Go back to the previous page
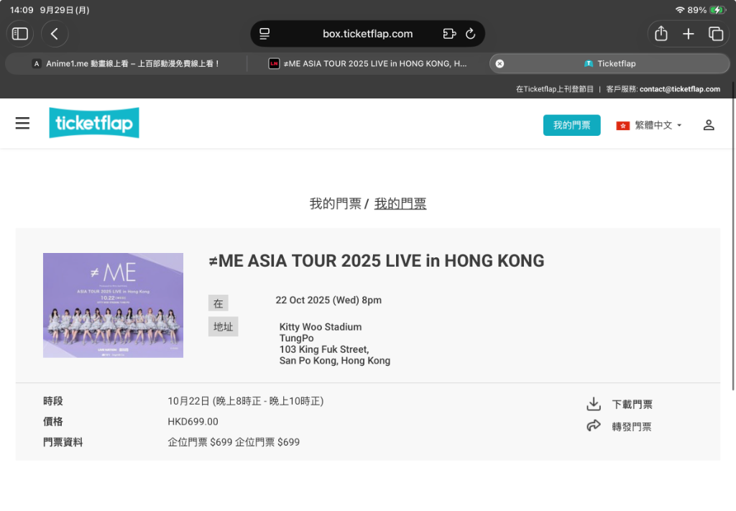This screenshot has height=511, width=736. [x=55, y=34]
